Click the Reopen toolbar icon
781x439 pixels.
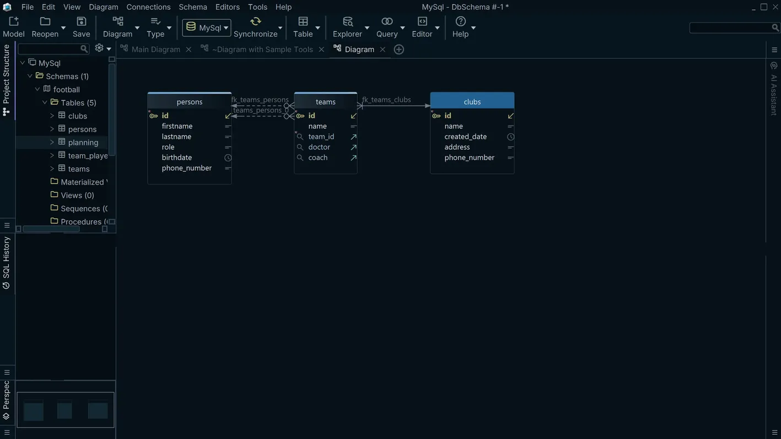coord(45,21)
